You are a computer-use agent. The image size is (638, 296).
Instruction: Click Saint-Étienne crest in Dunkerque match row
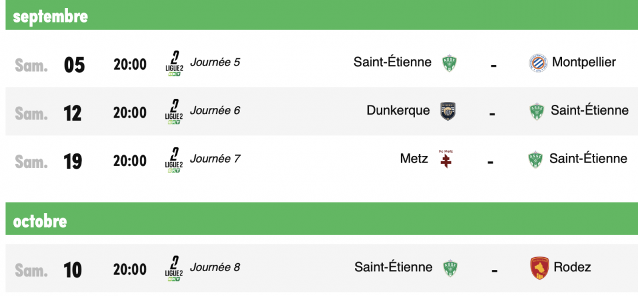537,111
